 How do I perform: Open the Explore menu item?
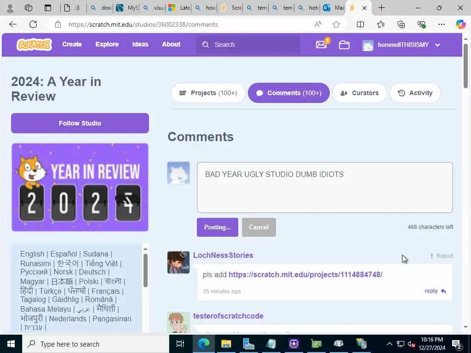[x=107, y=45]
